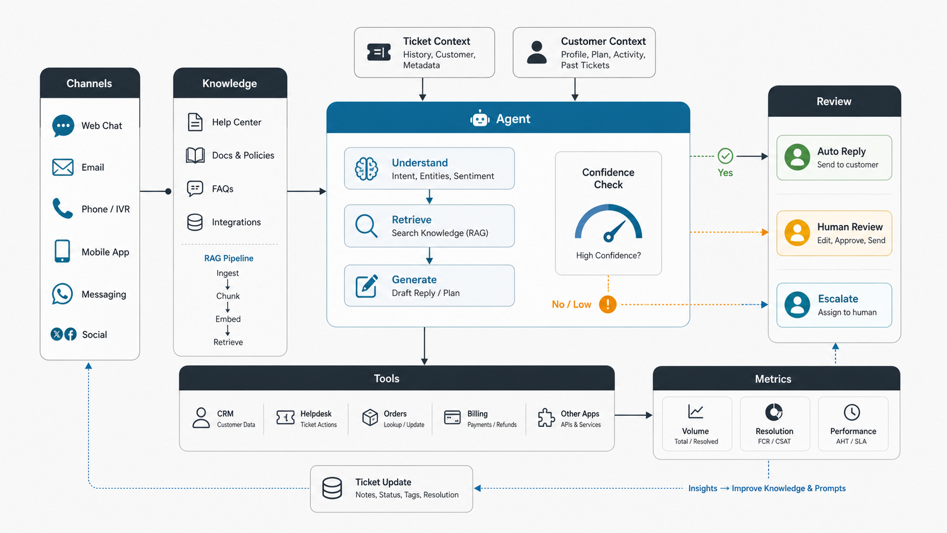Image resolution: width=947 pixels, height=533 pixels.
Task: Click the orange No / Low warning icon
Action: tap(608, 304)
